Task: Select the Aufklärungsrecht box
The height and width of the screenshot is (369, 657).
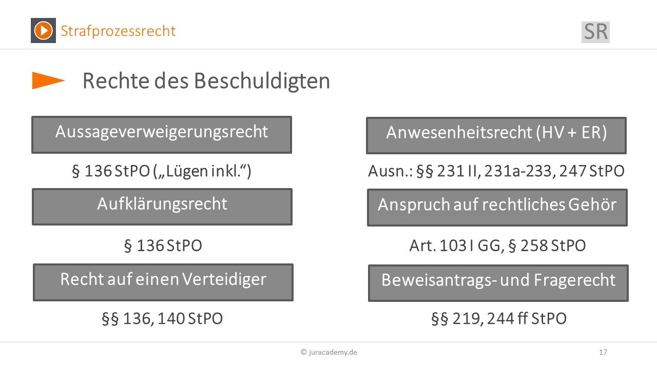Action: click(162, 207)
